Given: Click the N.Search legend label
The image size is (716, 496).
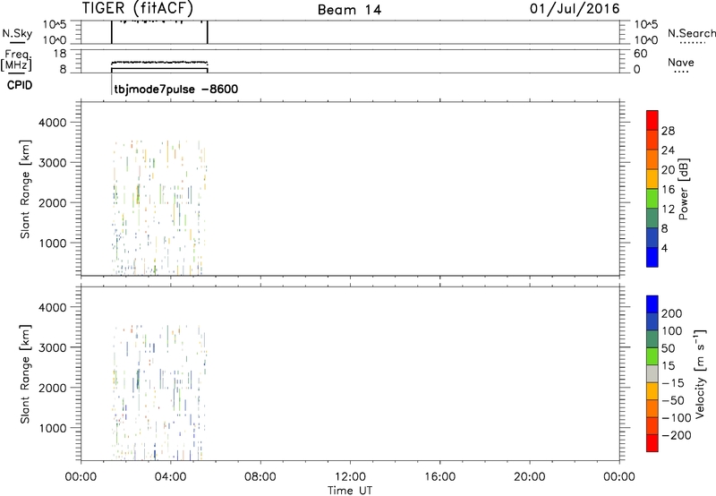Looking at the screenshot, I should (x=691, y=33).
